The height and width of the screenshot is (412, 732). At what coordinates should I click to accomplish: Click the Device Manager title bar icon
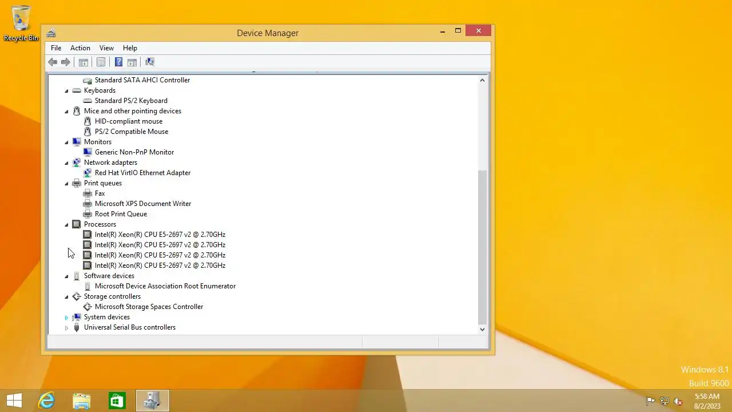(51, 33)
